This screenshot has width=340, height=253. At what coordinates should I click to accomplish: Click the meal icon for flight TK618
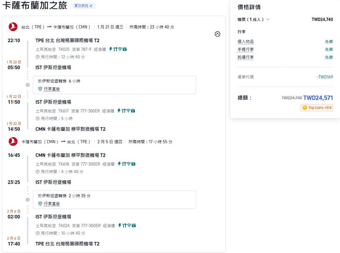124,164
